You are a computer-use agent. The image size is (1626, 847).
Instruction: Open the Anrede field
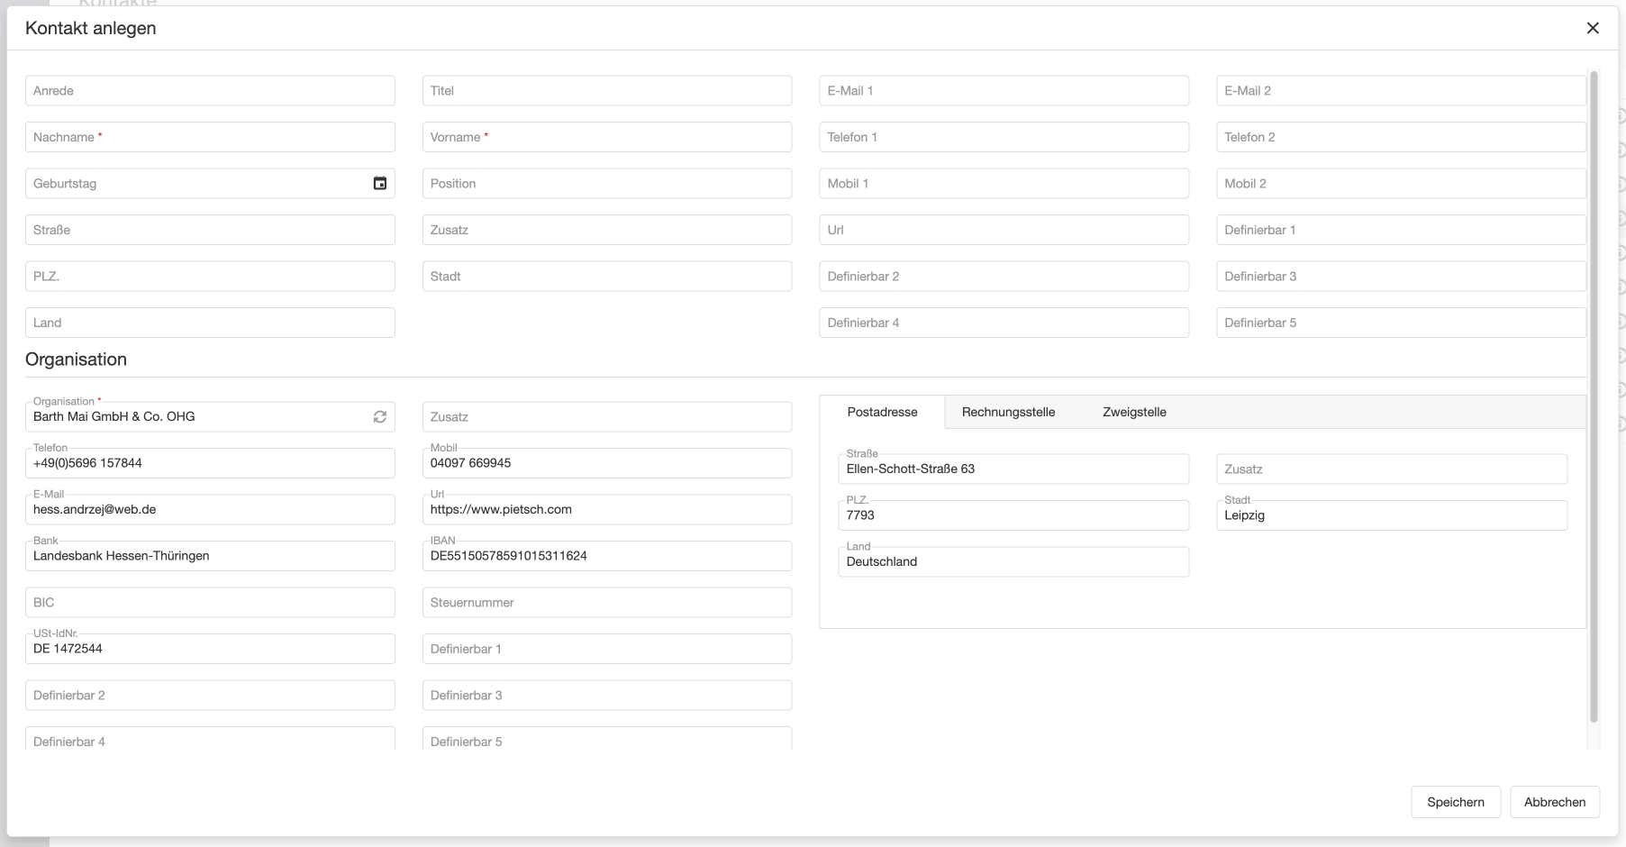[x=210, y=91]
